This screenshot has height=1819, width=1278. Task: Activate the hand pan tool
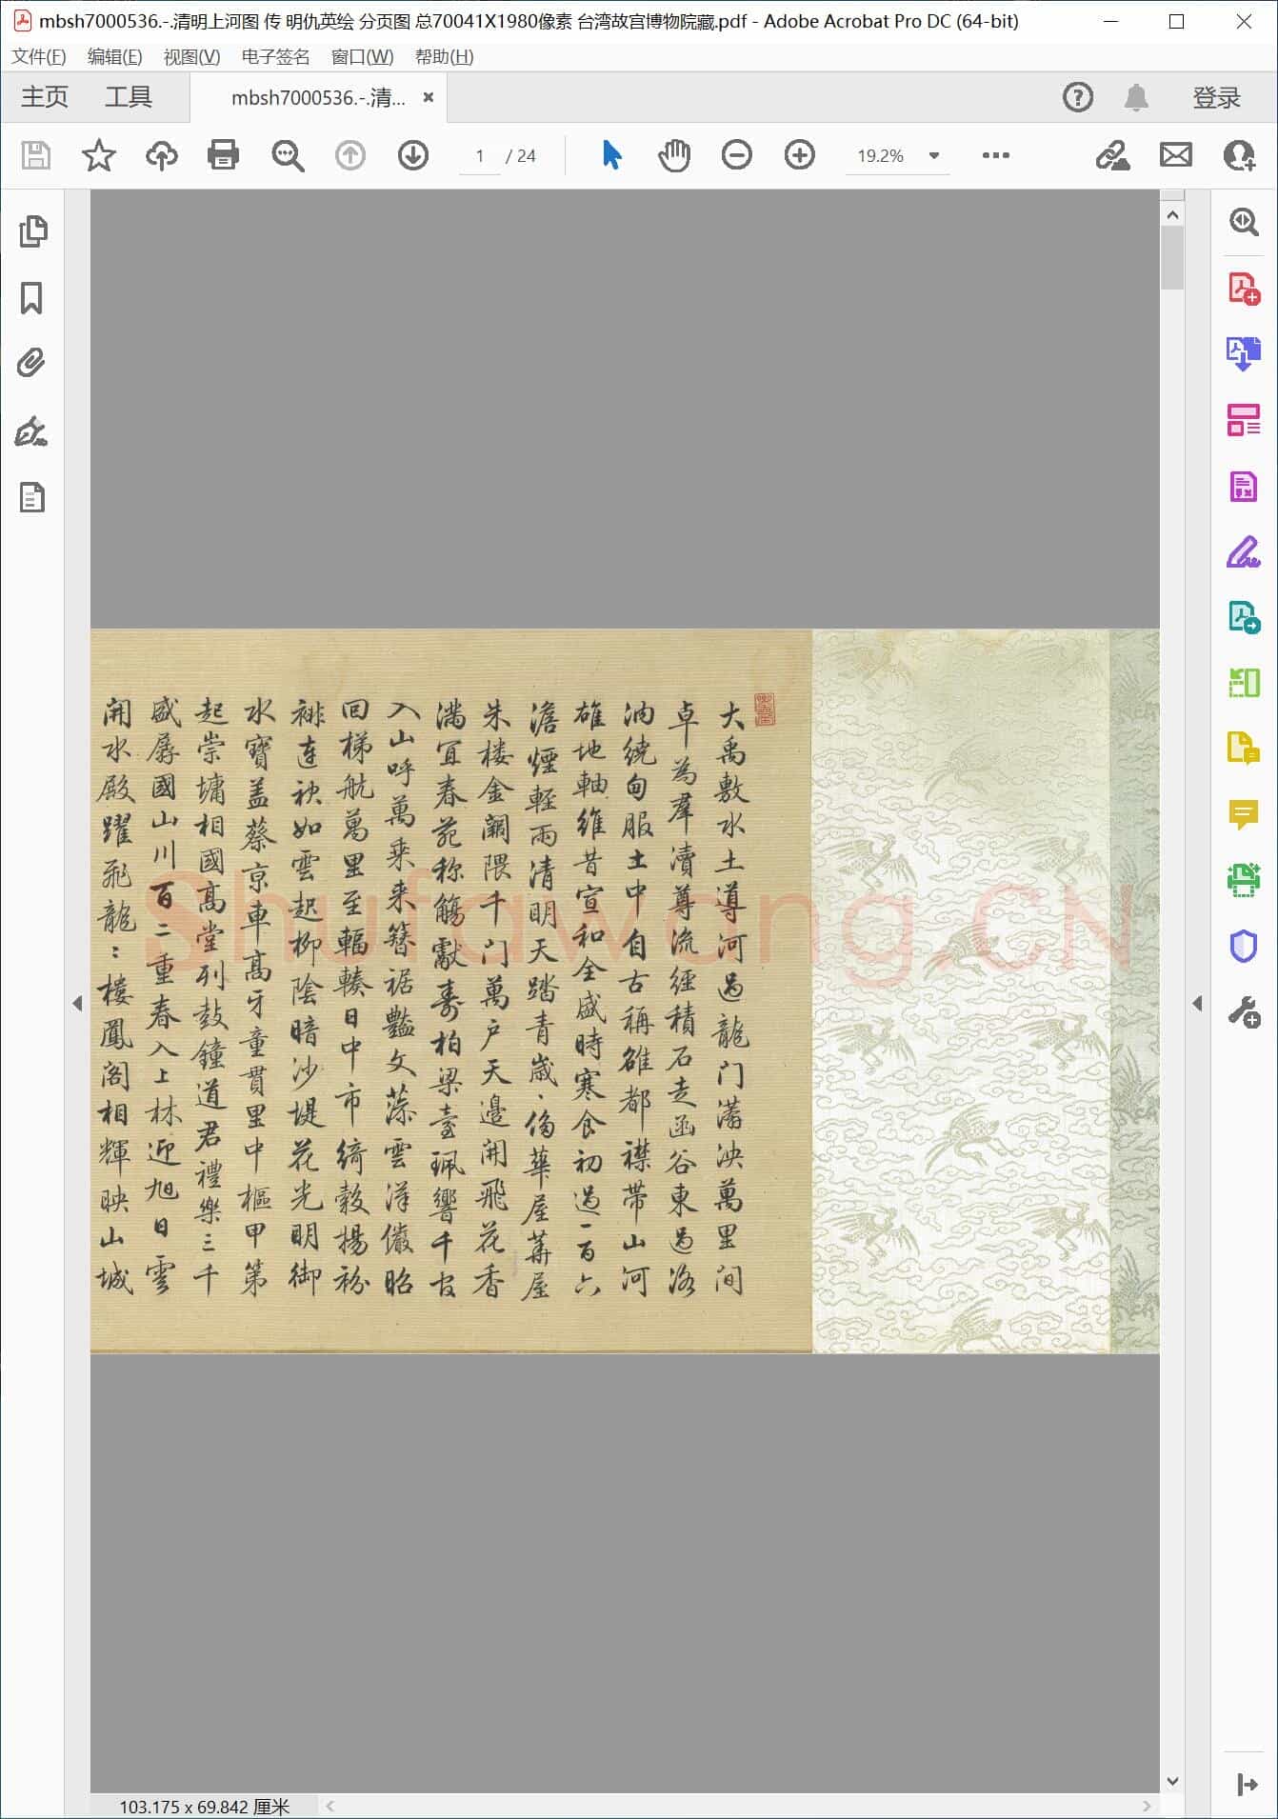(x=674, y=155)
